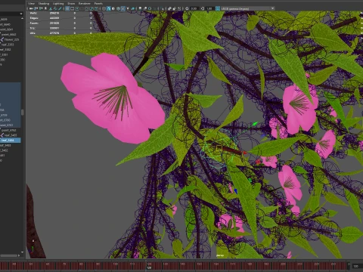
Task: Click the green Y-axis manipulator arrow
Action: (255, 124)
